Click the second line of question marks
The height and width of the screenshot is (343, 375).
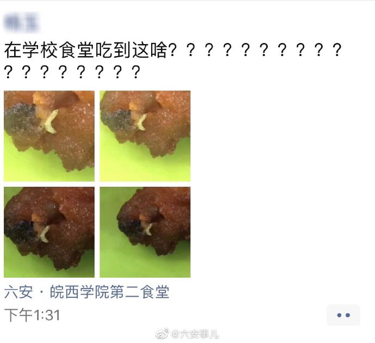click(x=72, y=72)
